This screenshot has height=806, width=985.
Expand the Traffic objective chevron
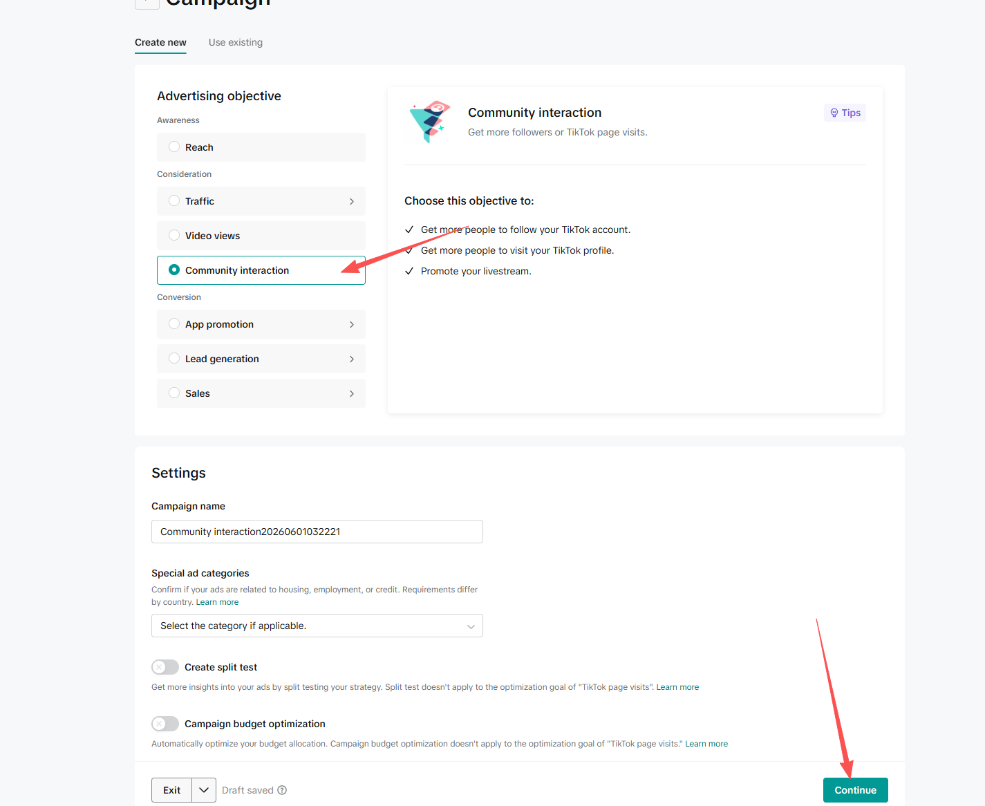(352, 201)
